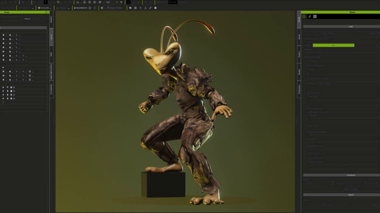Open the Directional Light selection dropdown
380x213 pixels.
pyautogui.click(x=349, y=39)
